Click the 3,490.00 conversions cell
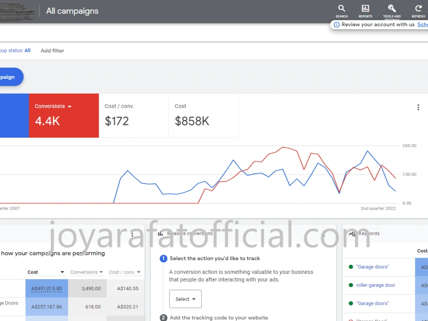This screenshot has width=428, height=321. pyautogui.click(x=87, y=288)
